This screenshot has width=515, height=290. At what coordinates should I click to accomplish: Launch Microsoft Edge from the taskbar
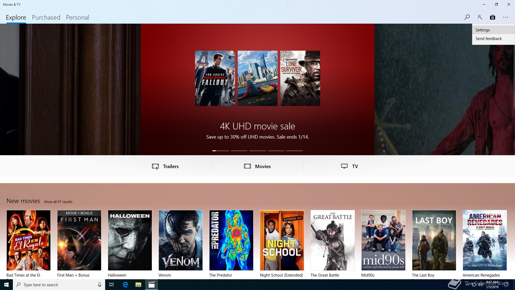[x=125, y=285]
